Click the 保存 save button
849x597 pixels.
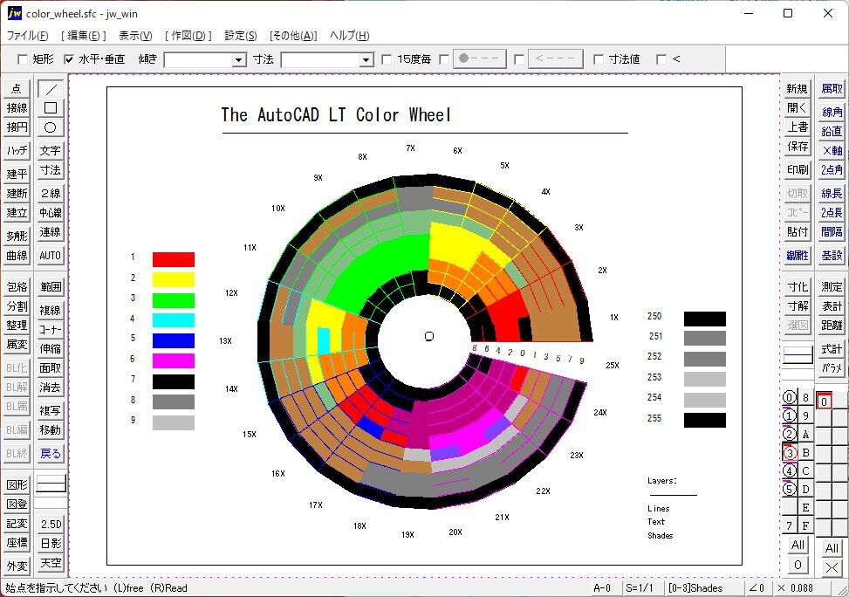tap(798, 147)
